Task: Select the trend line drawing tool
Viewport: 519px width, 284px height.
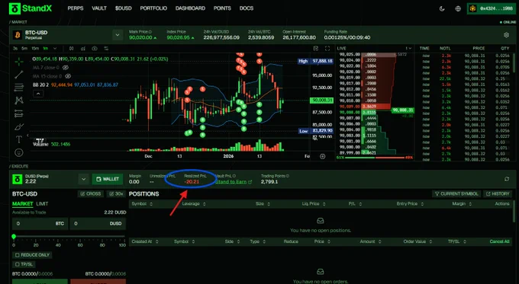Action: click(x=19, y=75)
